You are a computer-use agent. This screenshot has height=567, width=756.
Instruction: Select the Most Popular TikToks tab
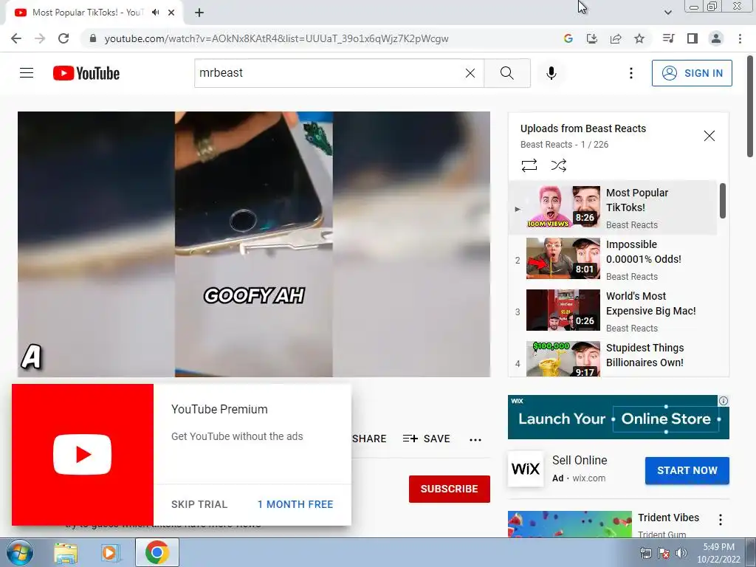[94, 13]
